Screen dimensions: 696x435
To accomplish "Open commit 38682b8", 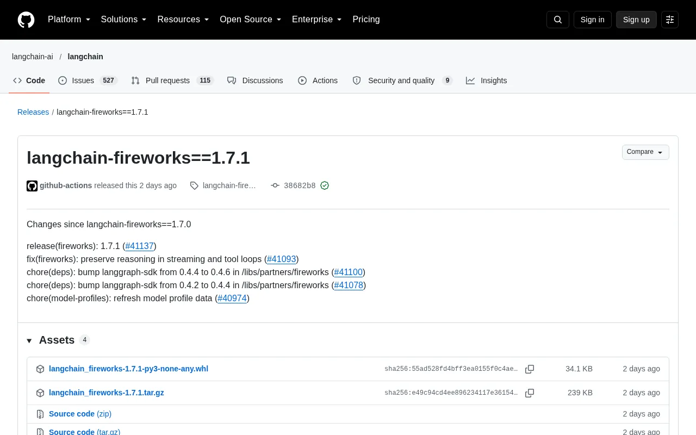I will click(x=300, y=185).
